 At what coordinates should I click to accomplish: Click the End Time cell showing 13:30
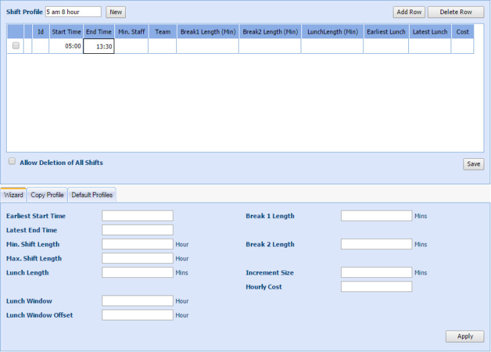[x=99, y=46]
